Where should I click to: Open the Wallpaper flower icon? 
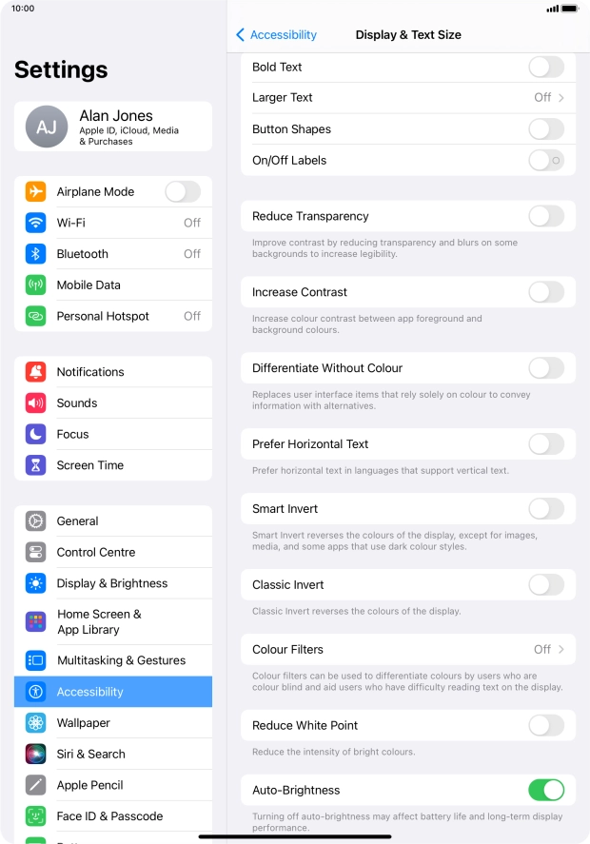click(x=35, y=723)
